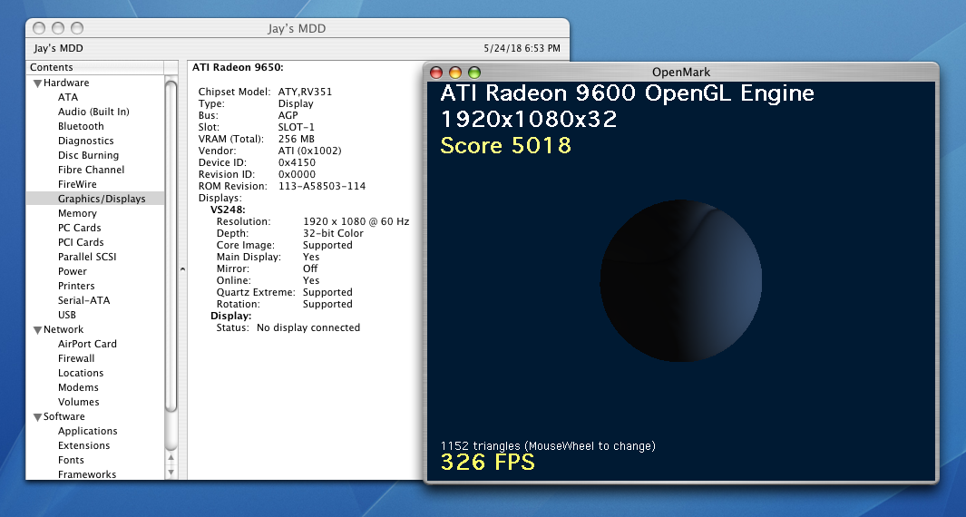Image resolution: width=966 pixels, height=517 pixels.
Task: Click the split pane divider handle
Action: click(182, 269)
